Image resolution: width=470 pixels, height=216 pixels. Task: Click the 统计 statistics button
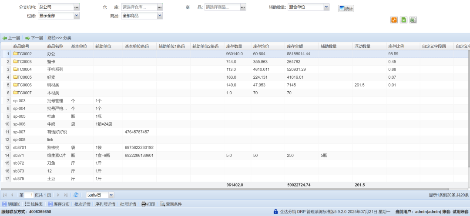pos(346,9)
